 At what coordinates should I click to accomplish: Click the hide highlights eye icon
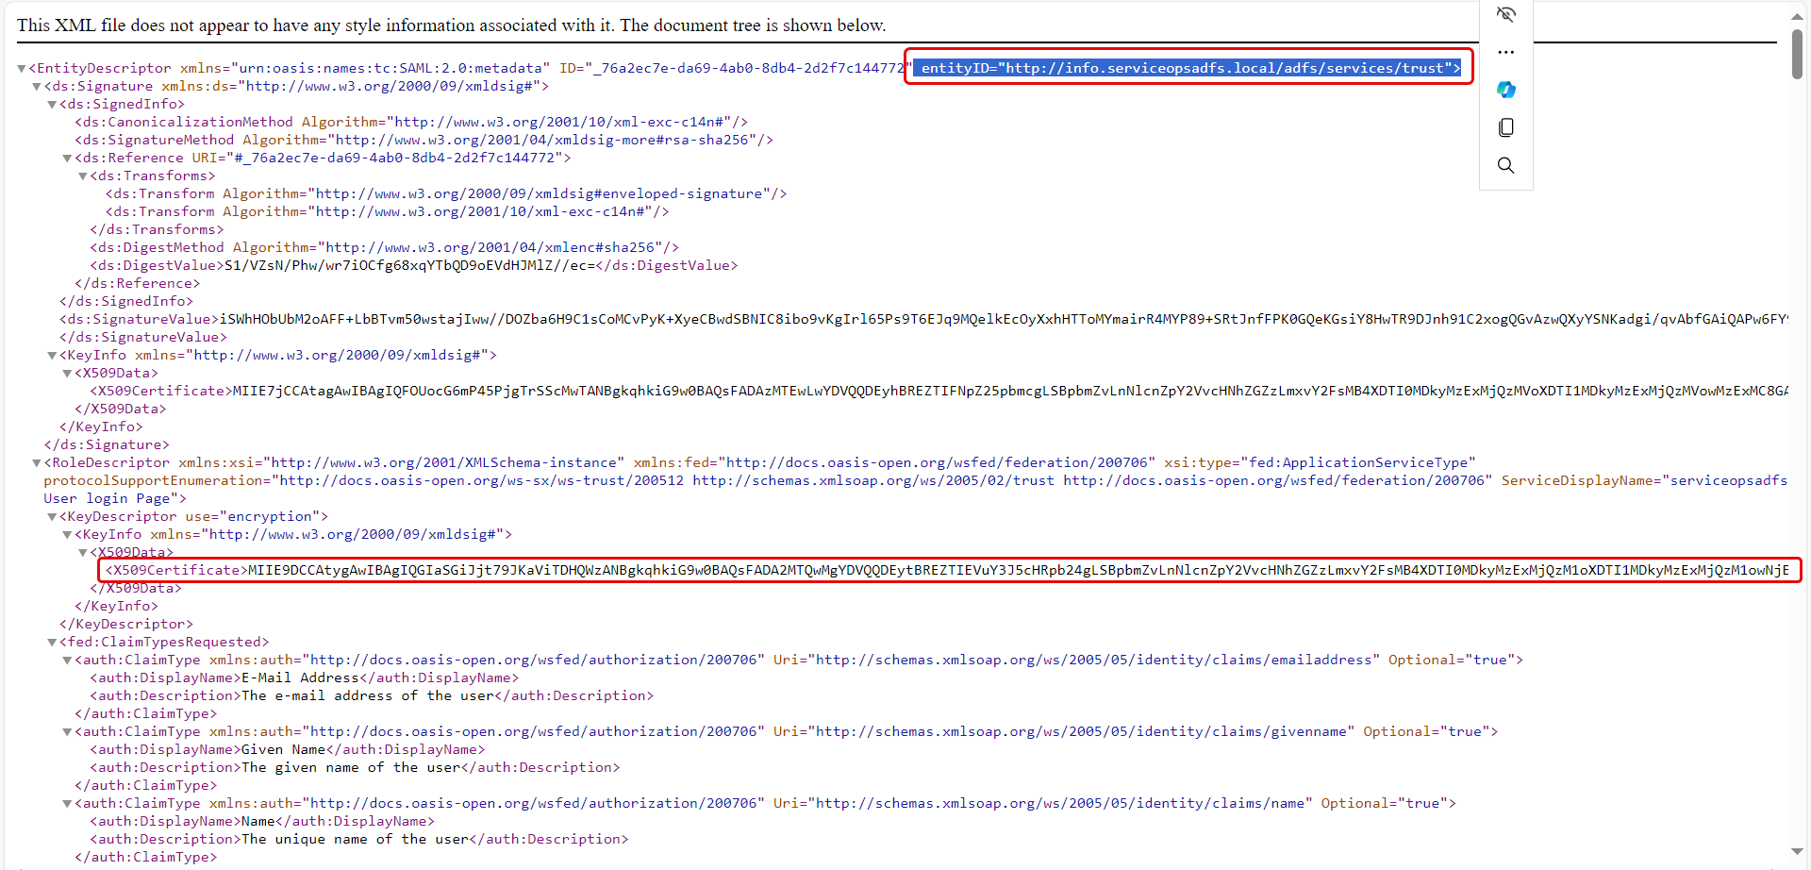coord(1505,14)
